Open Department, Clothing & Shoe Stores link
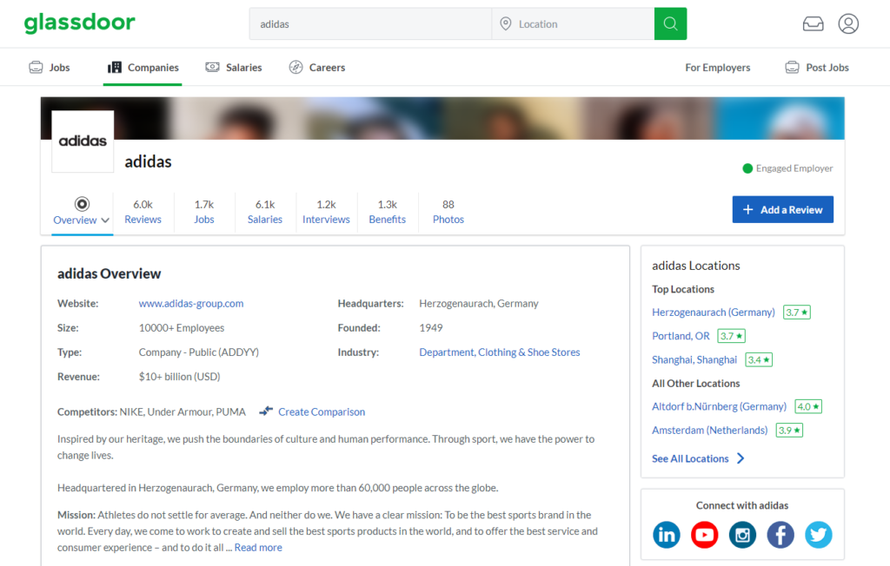Image resolution: width=890 pixels, height=566 pixels. 500,352
